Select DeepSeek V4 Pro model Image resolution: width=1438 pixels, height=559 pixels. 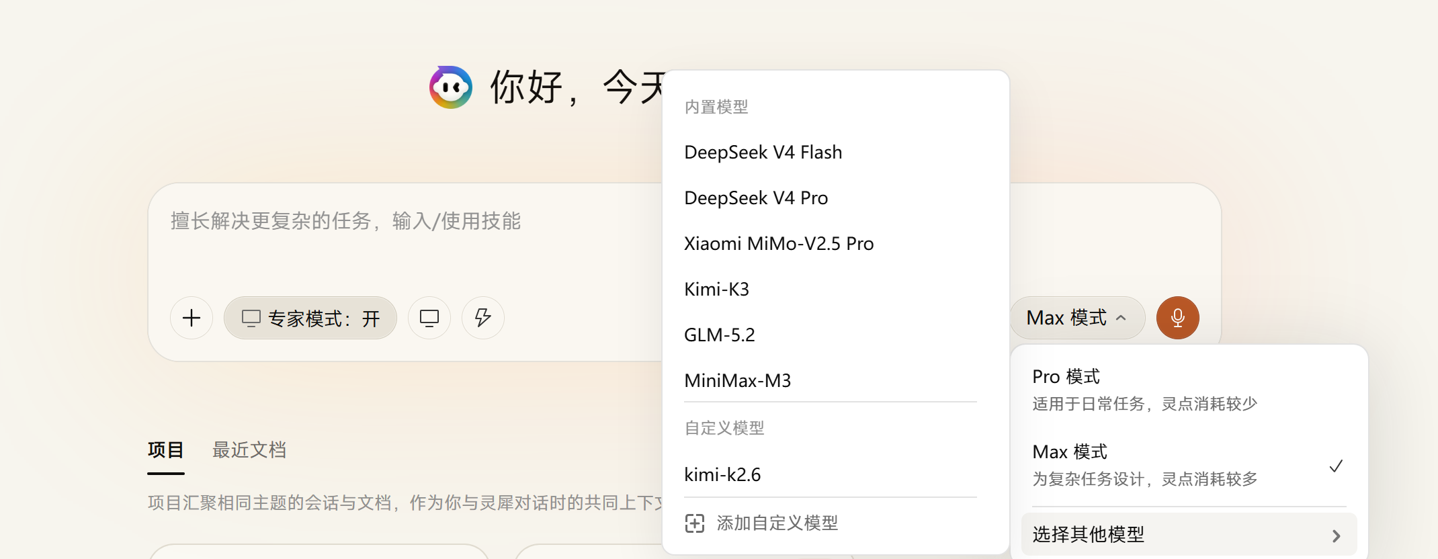point(756,198)
